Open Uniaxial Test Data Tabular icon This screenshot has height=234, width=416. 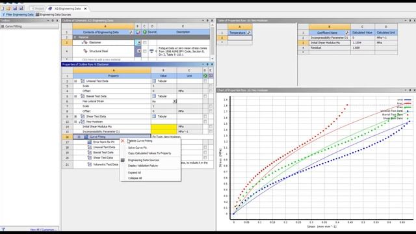[x=154, y=81]
